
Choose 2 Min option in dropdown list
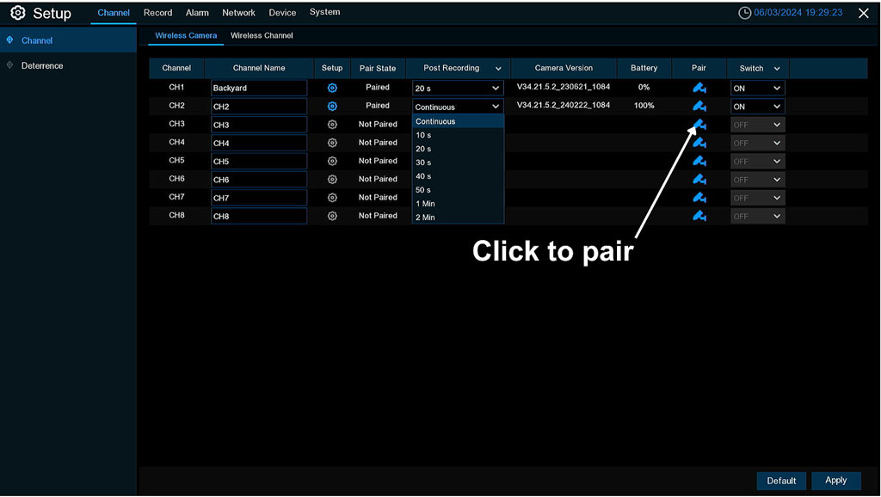pyautogui.click(x=425, y=218)
